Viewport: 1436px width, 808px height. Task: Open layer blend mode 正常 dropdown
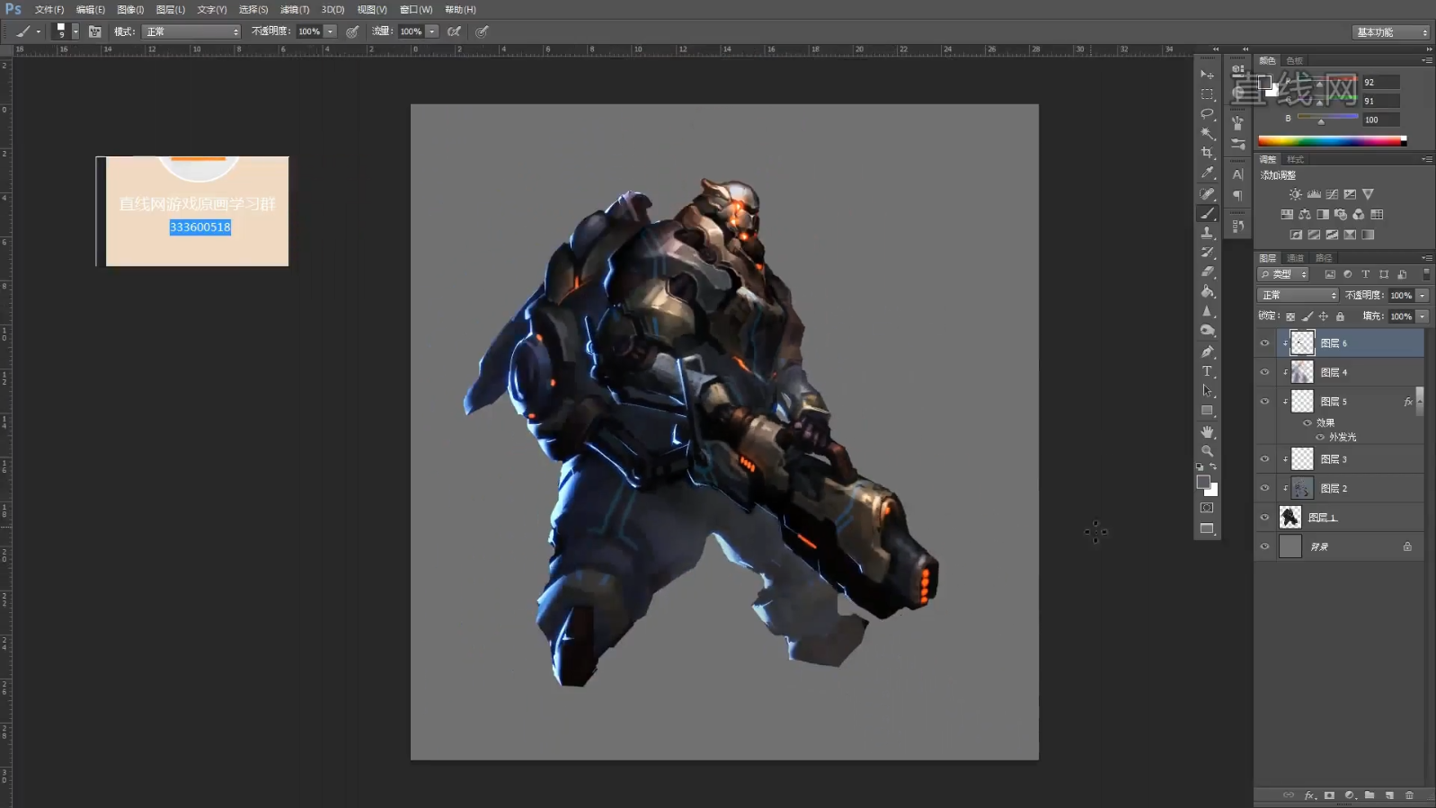(1298, 295)
